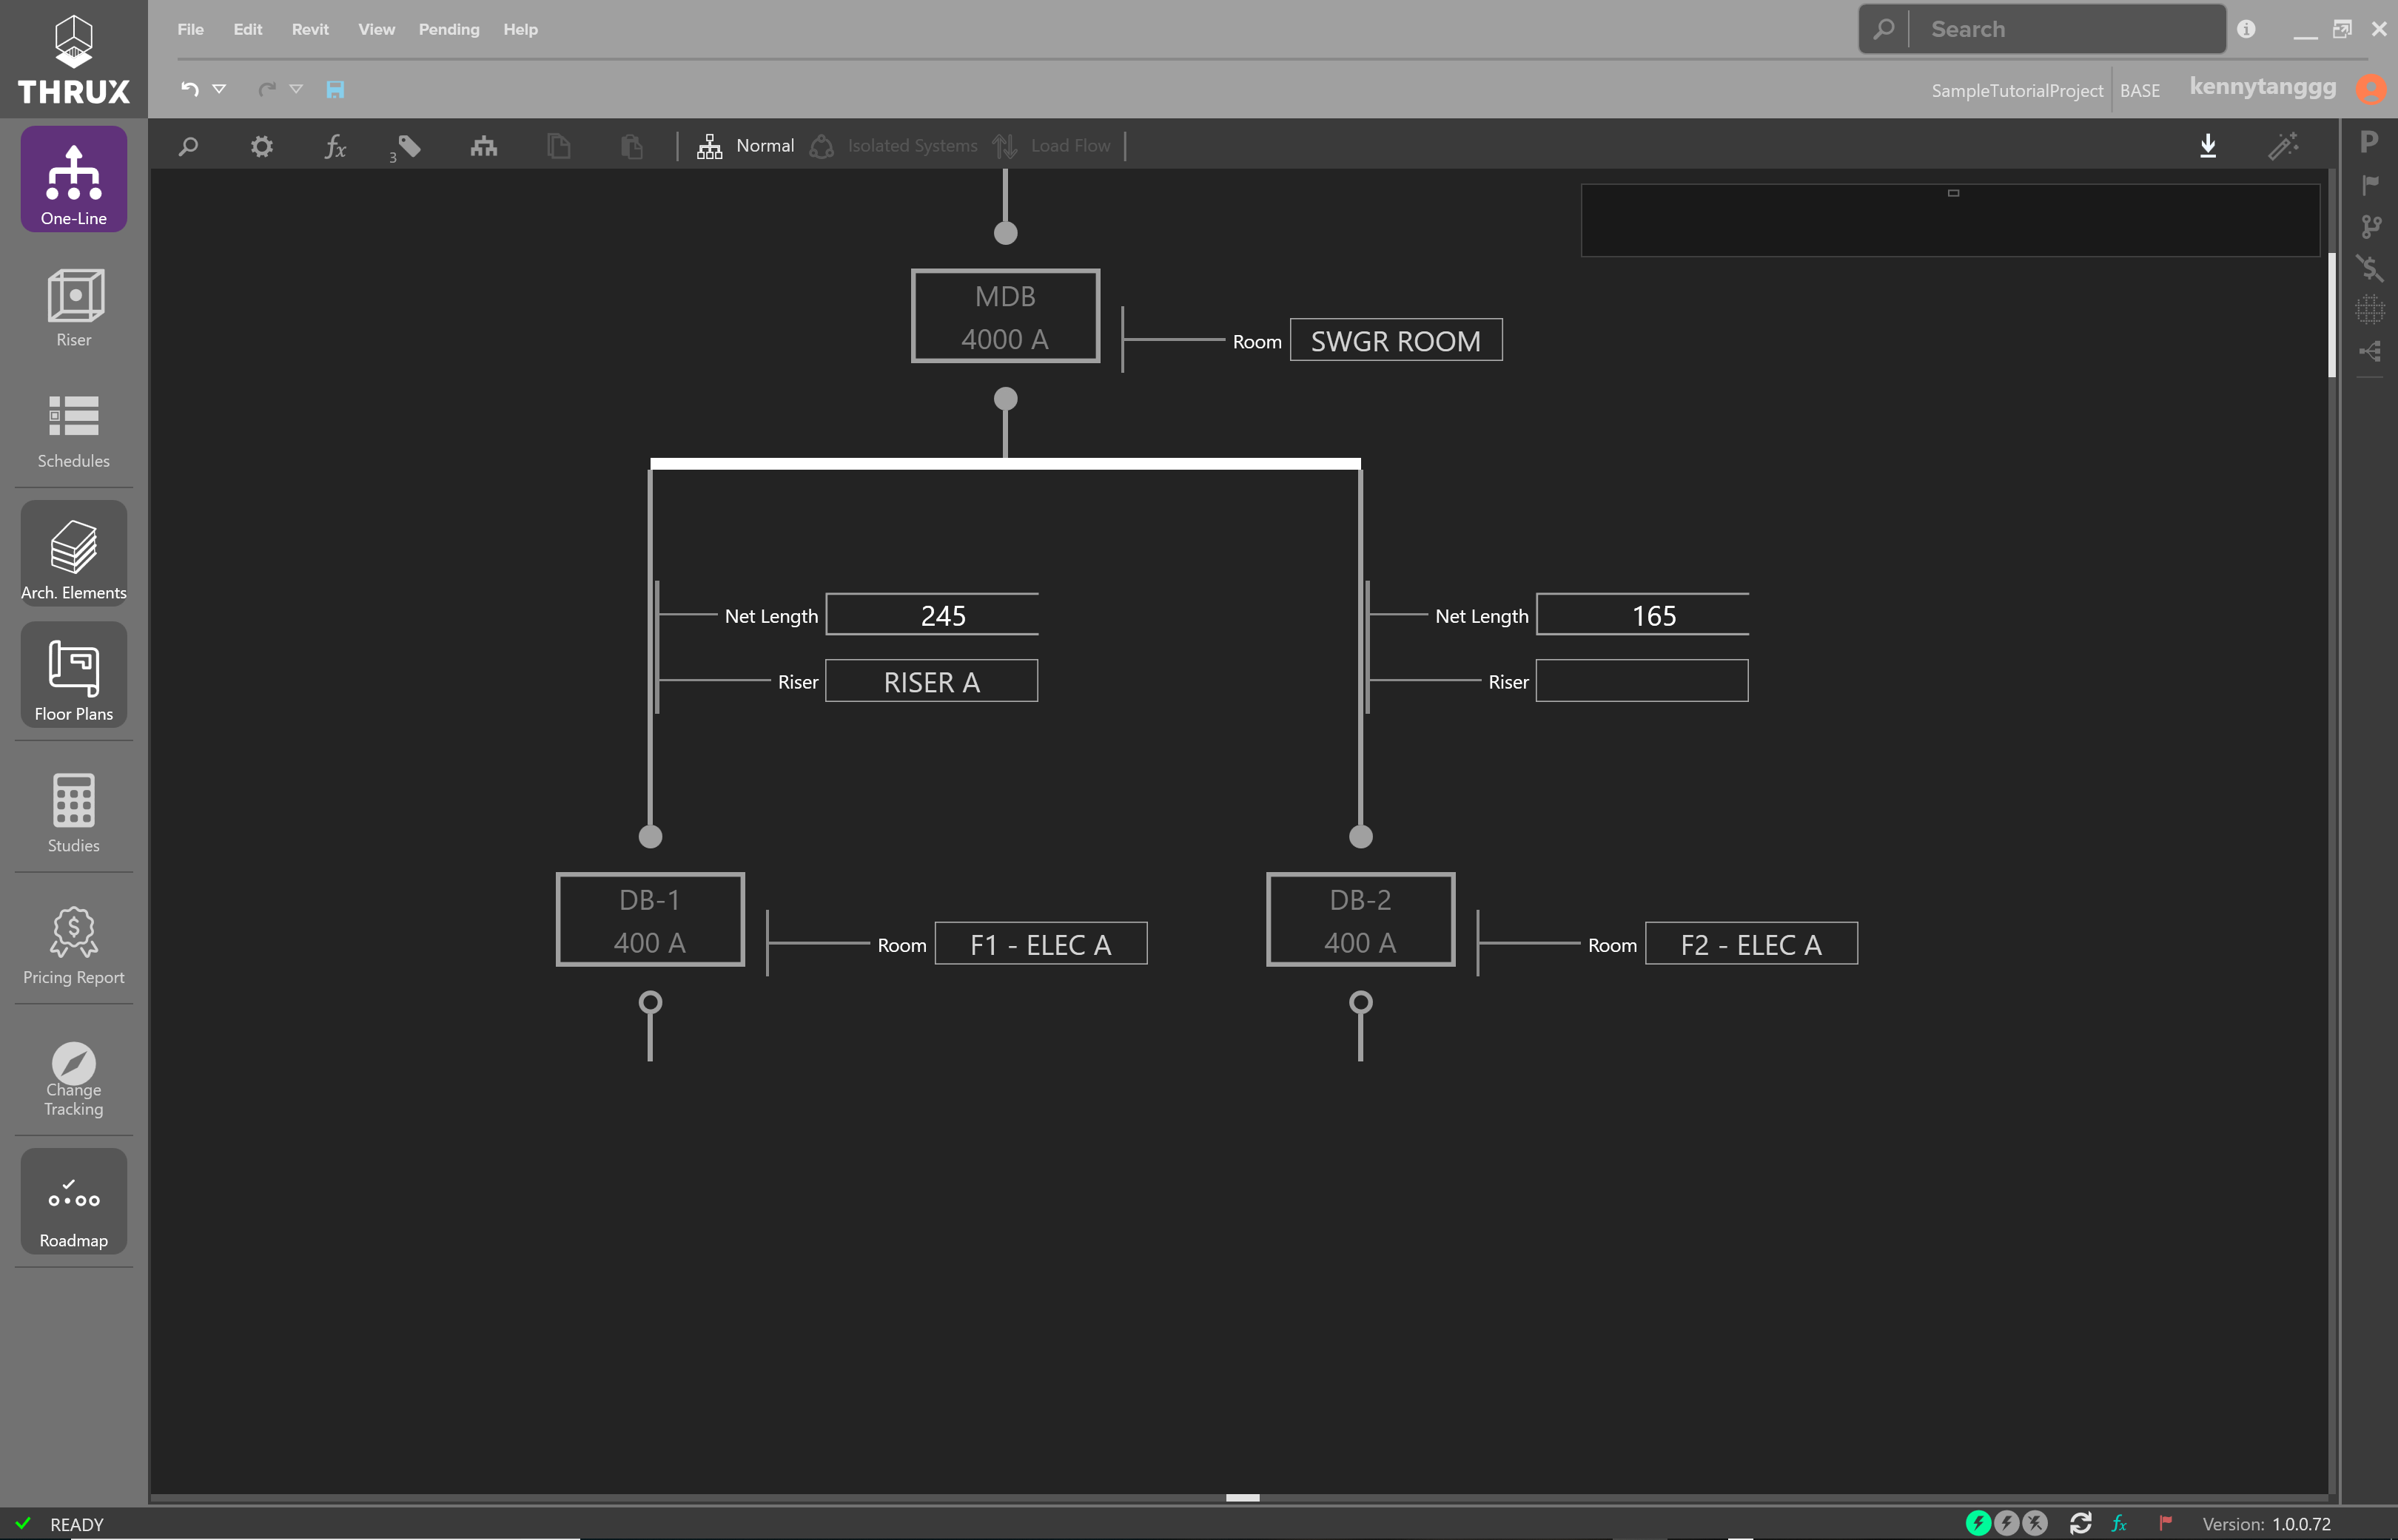Click the flag icon in right sidebar
The image size is (2398, 1540).
pos(2369,184)
